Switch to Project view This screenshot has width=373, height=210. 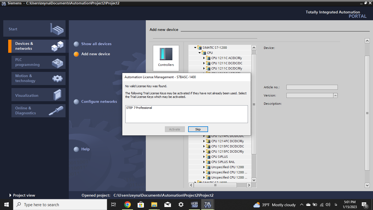tap(22, 195)
